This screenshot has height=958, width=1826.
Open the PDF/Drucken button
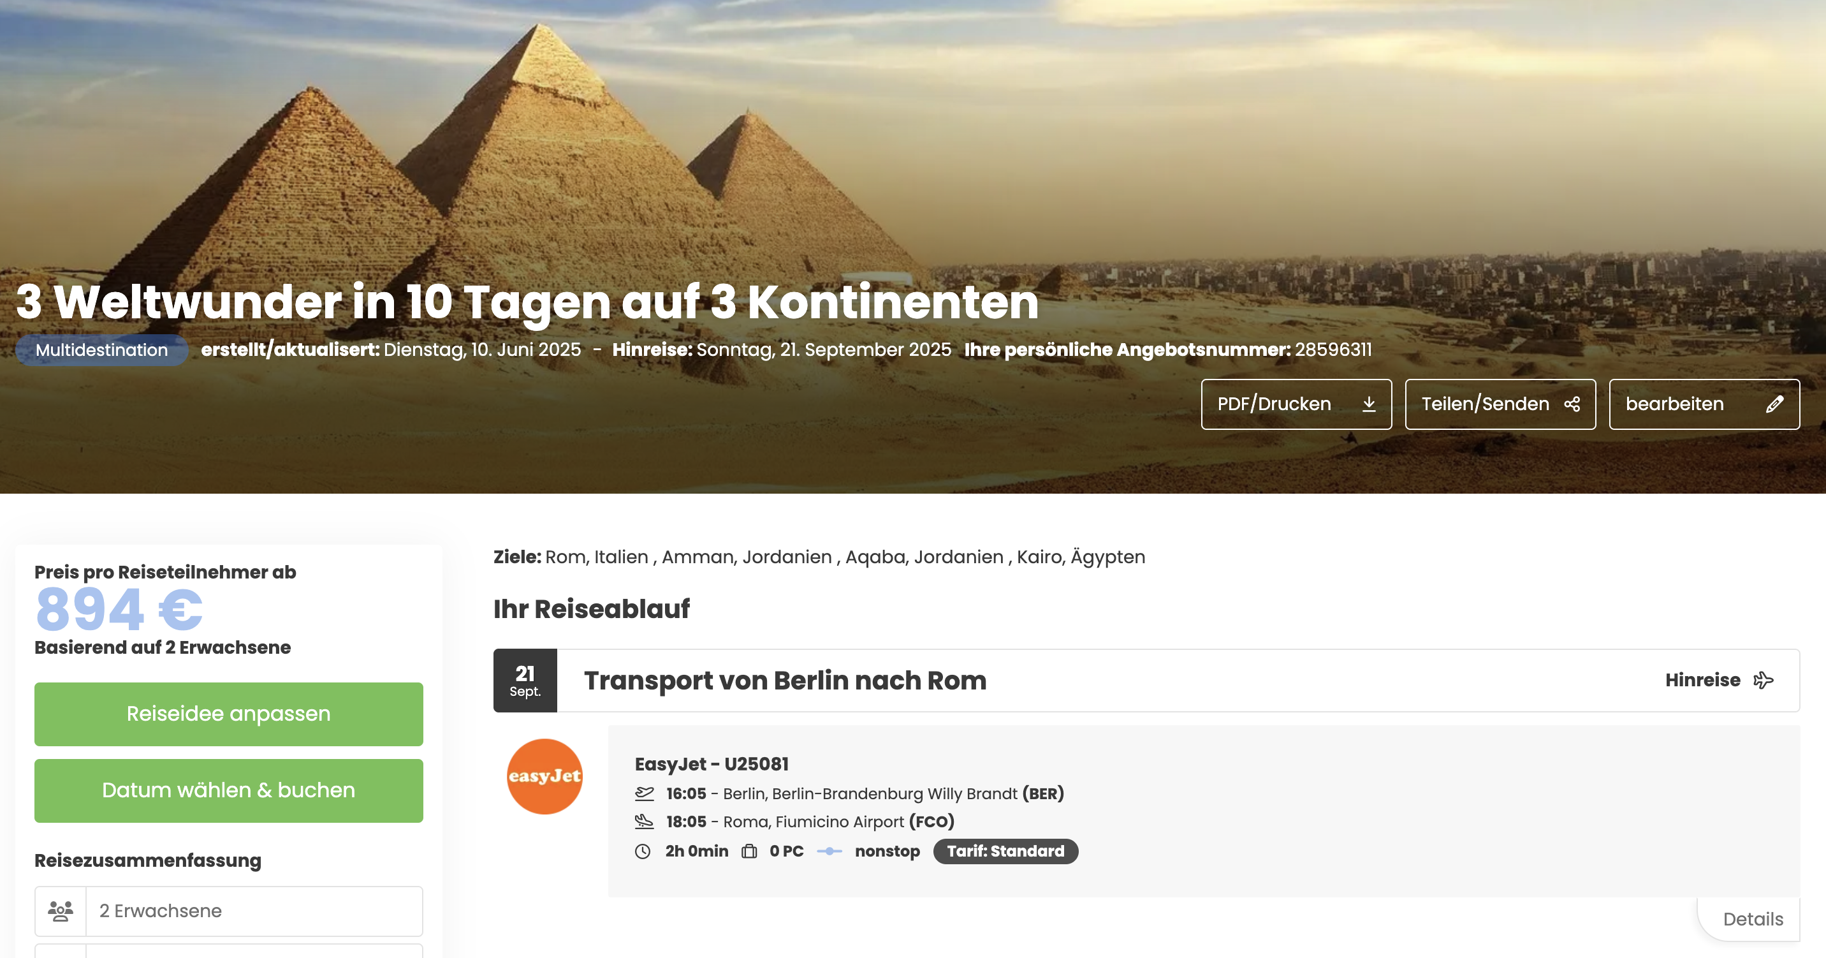[1296, 404]
